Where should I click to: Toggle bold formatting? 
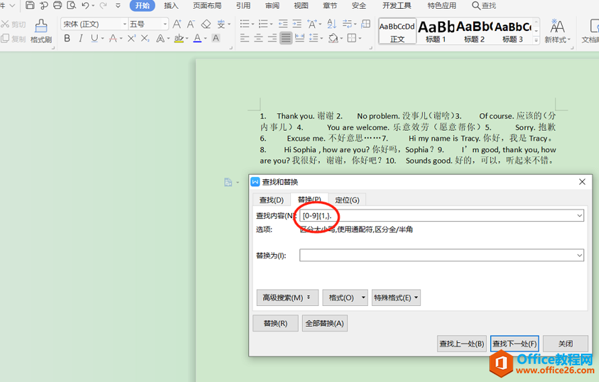tap(67, 38)
